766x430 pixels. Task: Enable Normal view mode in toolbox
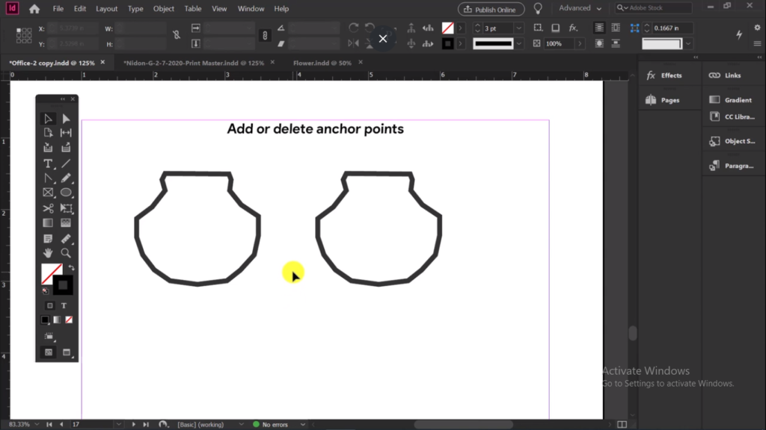pos(49,352)
